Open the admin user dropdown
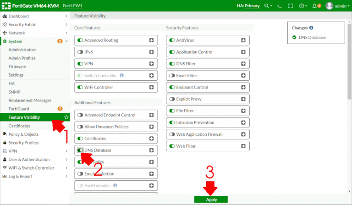This screenshot has height=205, width=352. click(337, 6)
